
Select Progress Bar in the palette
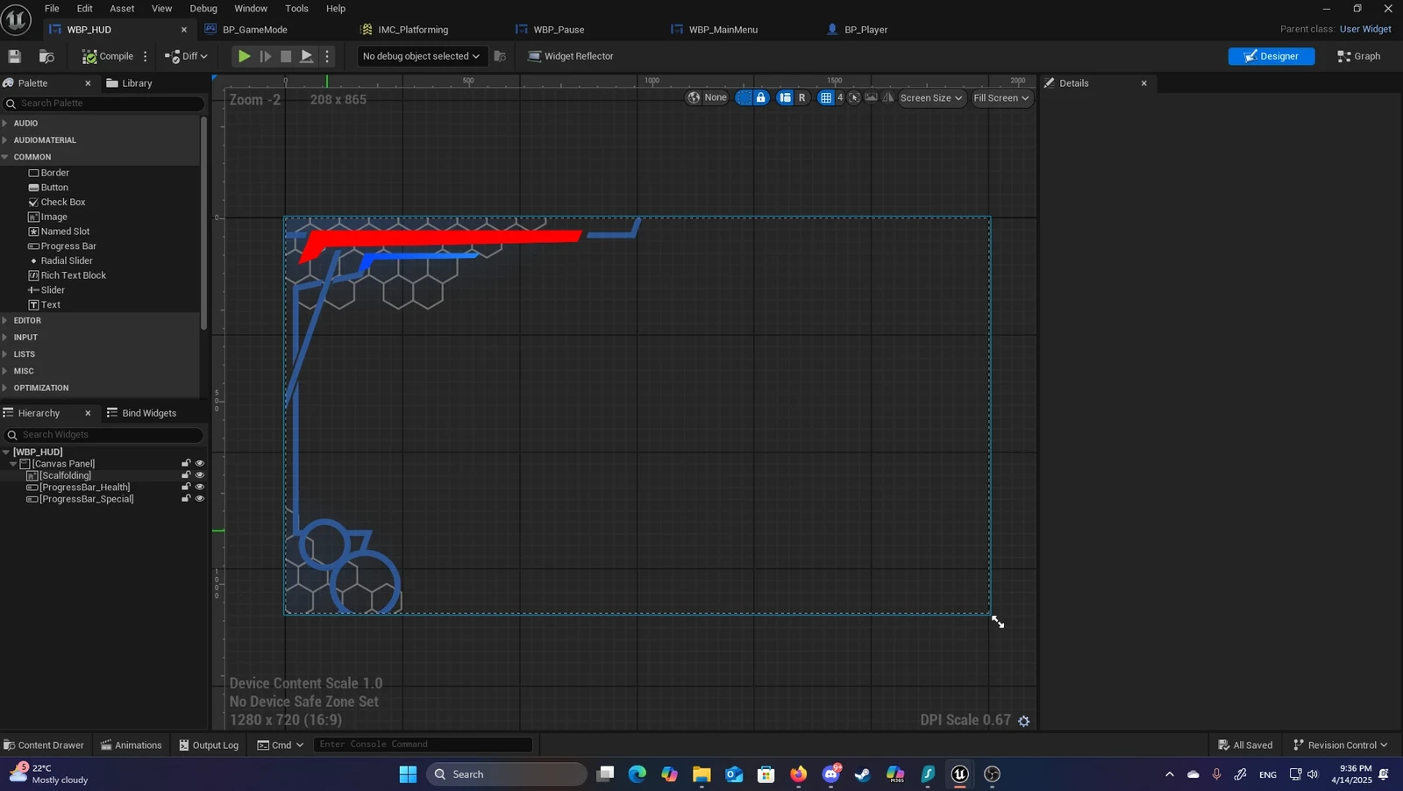click(68, 246)
